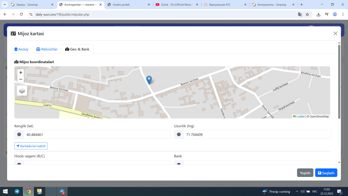Screen dimensions: 348x196
Task: Select the Geo & Bank tab
Action: click(77, 49)
